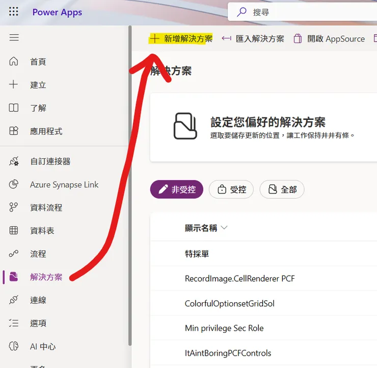Click the lock icon in 受控
Image resolution: width=377 pixels, height=368 pixels.
(x=222, y=189)
